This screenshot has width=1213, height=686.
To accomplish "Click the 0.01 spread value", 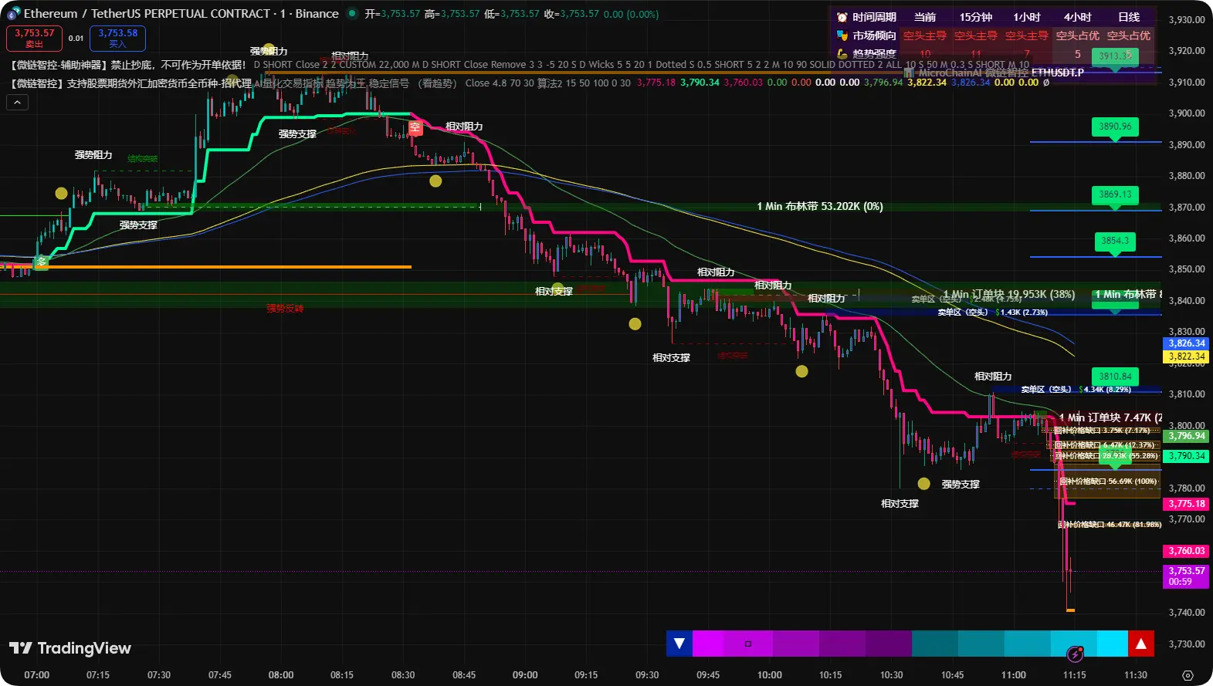I will click(x=76, y=38).
